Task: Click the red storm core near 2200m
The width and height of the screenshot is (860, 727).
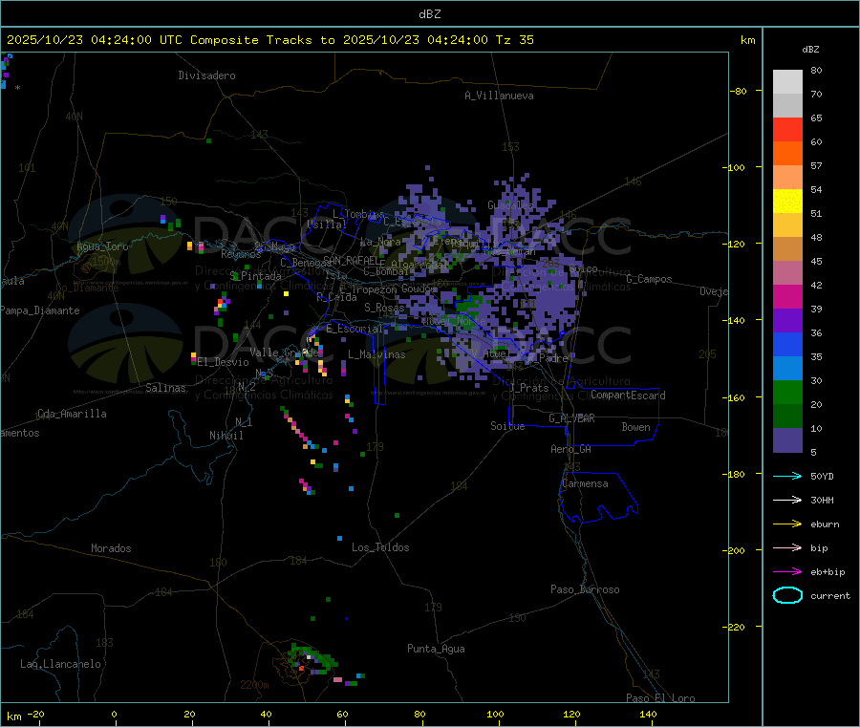Action: click(301, 669)
